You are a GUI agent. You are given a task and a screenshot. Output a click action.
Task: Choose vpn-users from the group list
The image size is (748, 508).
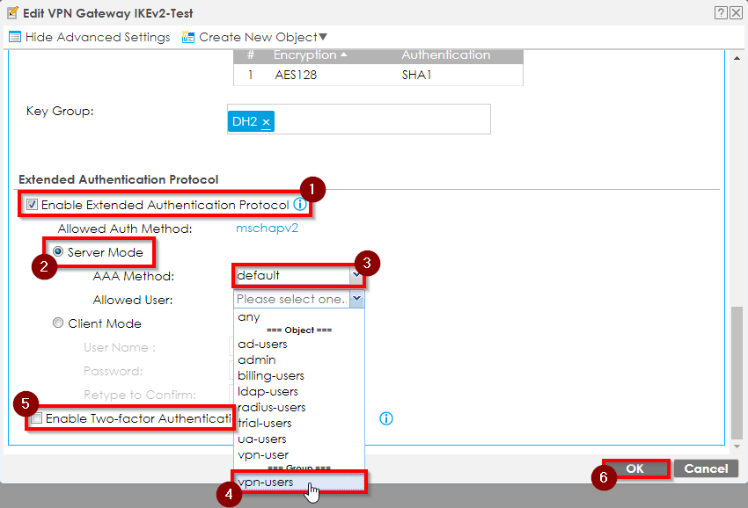(x=266, y=483)
